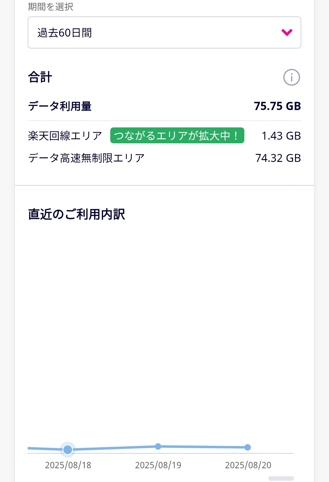
Task: Click the gray horizontal scroll indicator
Action: point(281,479)
